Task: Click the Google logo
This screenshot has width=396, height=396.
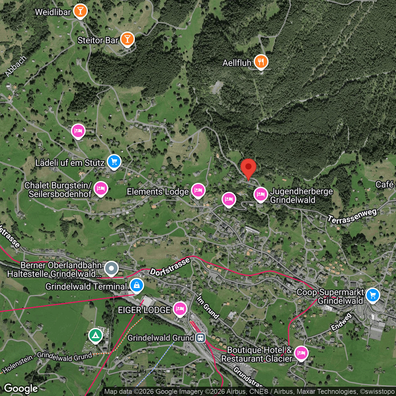Action: click(x=21, y=389)
